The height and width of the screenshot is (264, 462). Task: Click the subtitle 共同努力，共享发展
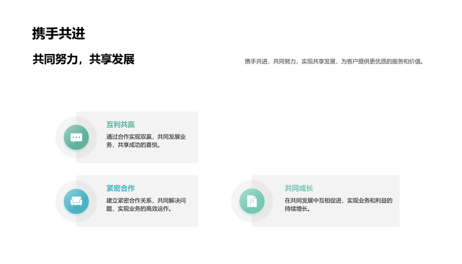pos(83,59)
